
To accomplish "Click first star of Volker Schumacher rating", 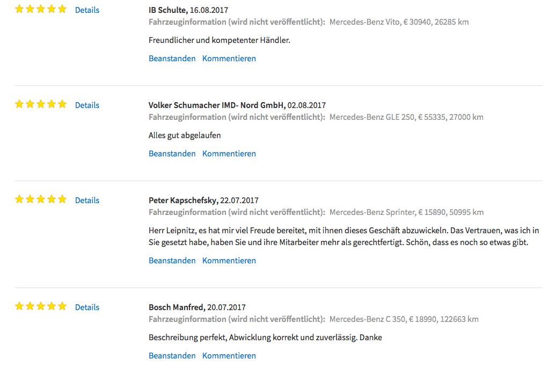I will 19,104.
